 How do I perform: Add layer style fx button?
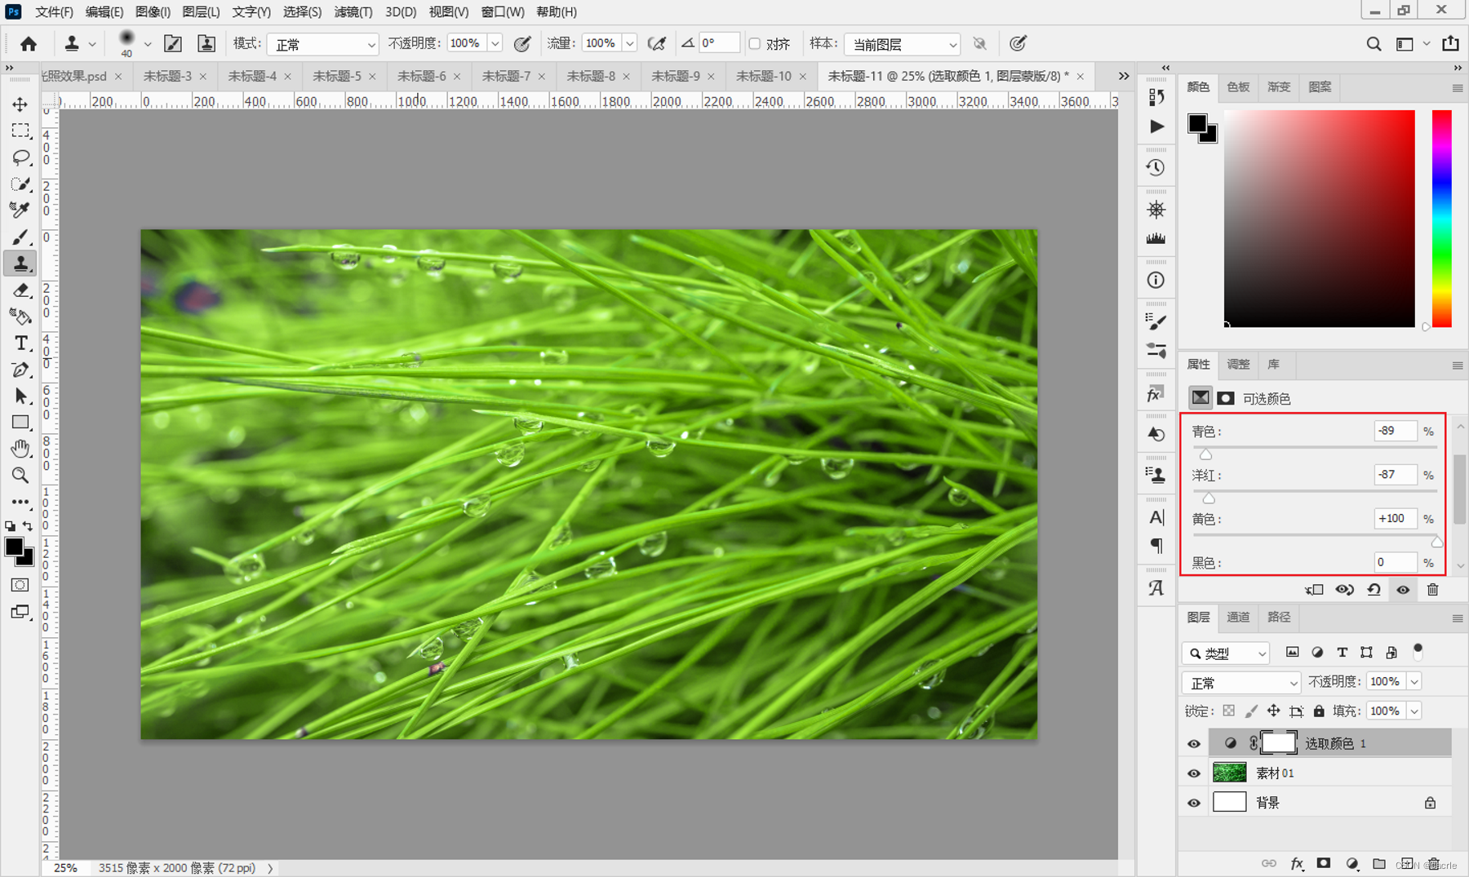point(1296,864)
